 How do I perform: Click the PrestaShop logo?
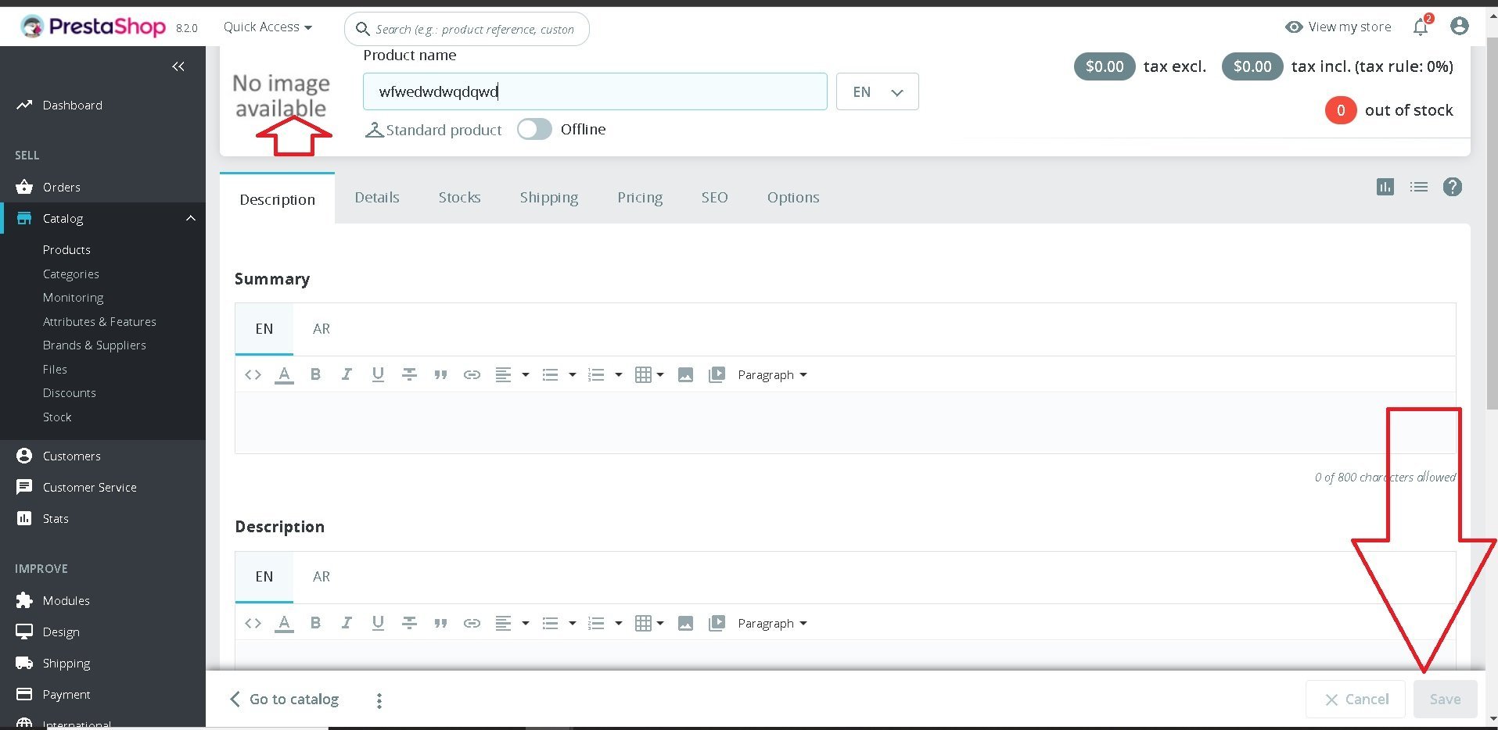pos(93,27)
